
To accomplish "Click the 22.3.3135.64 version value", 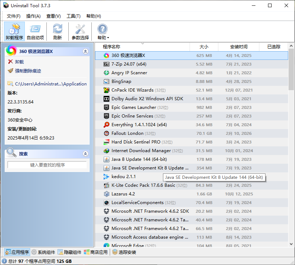I will tap(21, 102).
